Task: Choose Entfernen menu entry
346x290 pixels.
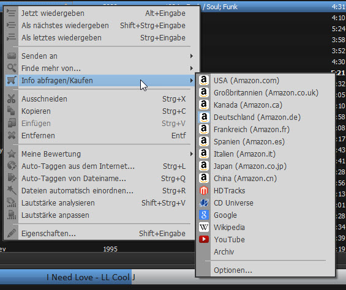Action: (x=100, y=135)
